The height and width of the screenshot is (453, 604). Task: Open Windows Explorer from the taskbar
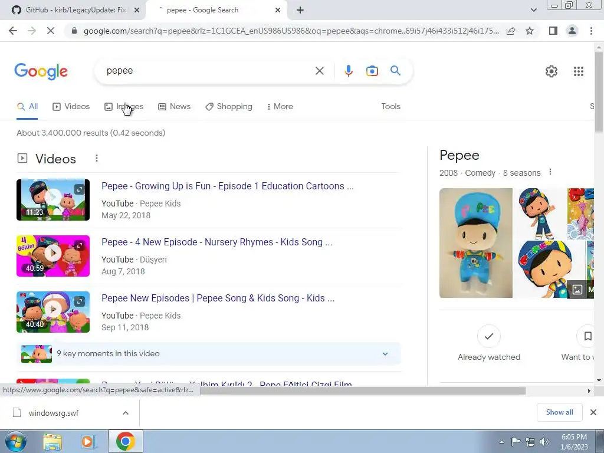(52, 442)
